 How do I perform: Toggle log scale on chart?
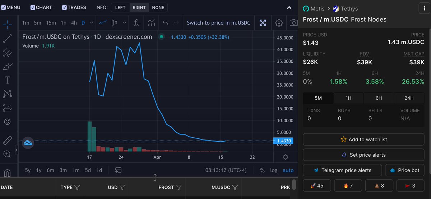(274, 170)
